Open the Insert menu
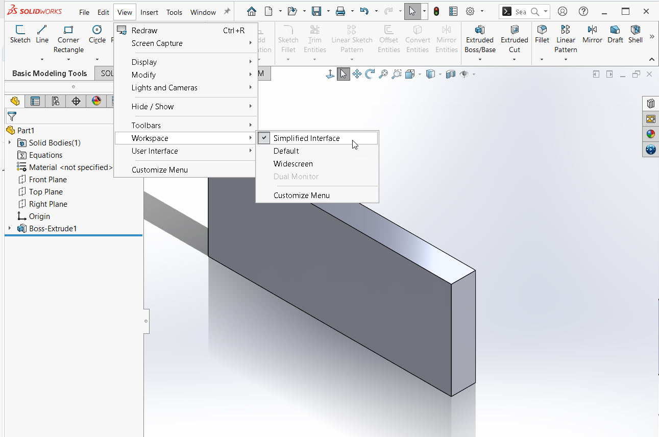 point(149,12)
